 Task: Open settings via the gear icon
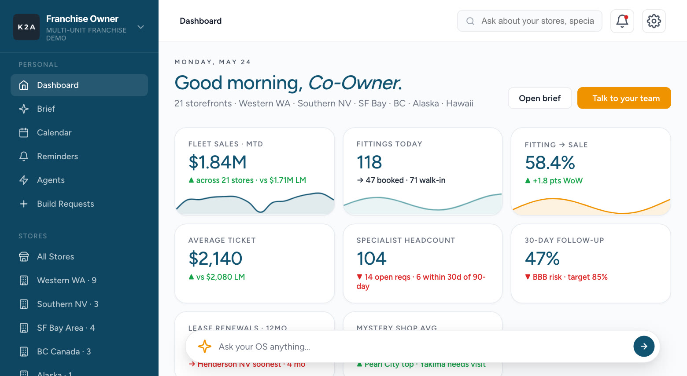(654, 21)
